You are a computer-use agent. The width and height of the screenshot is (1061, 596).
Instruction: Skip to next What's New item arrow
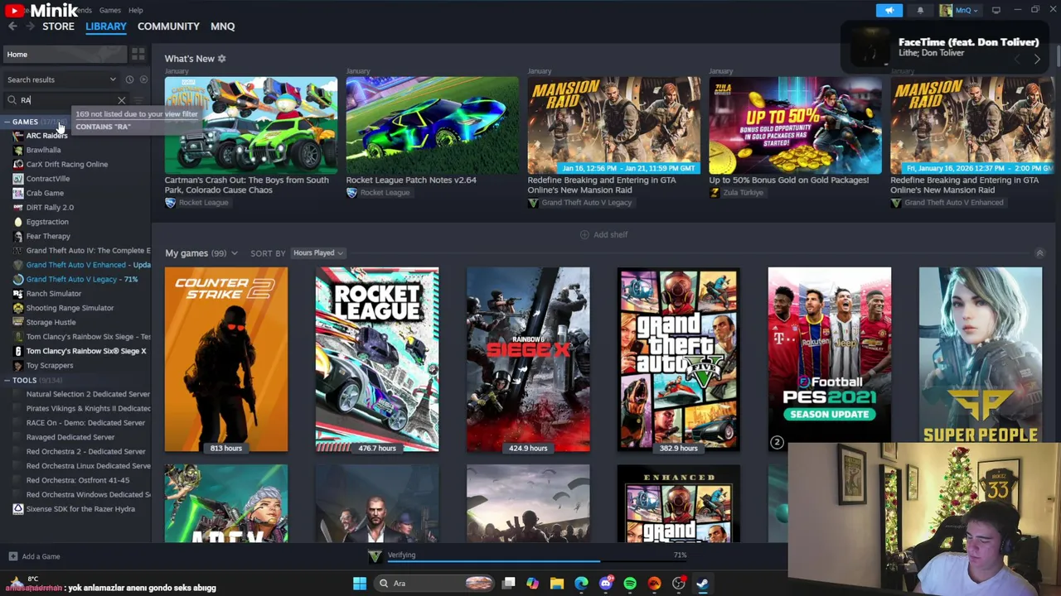[1036, 59]
